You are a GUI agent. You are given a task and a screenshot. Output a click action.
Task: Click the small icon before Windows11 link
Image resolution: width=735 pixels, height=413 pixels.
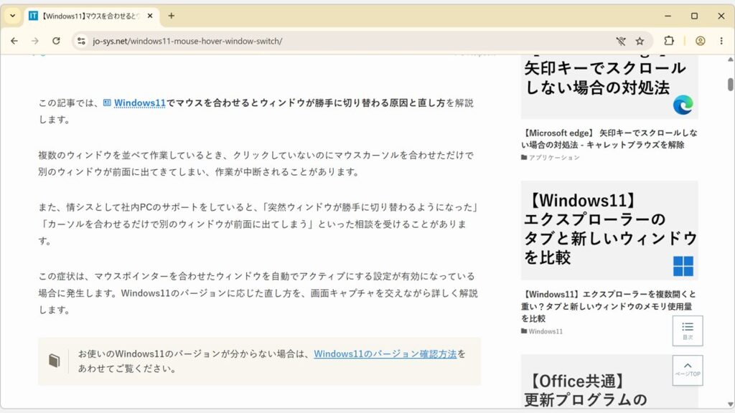[x=107, y=103]
